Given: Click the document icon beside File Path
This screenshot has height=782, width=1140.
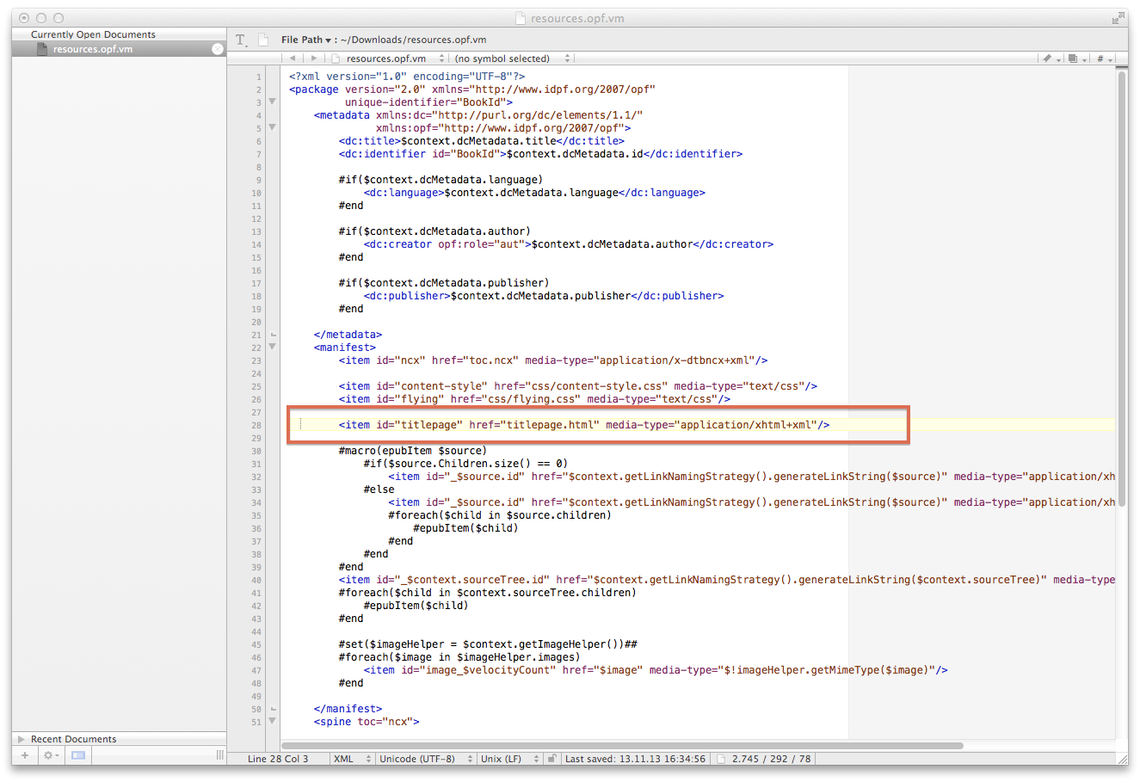Looking at the screenshot, I should 263,40.
